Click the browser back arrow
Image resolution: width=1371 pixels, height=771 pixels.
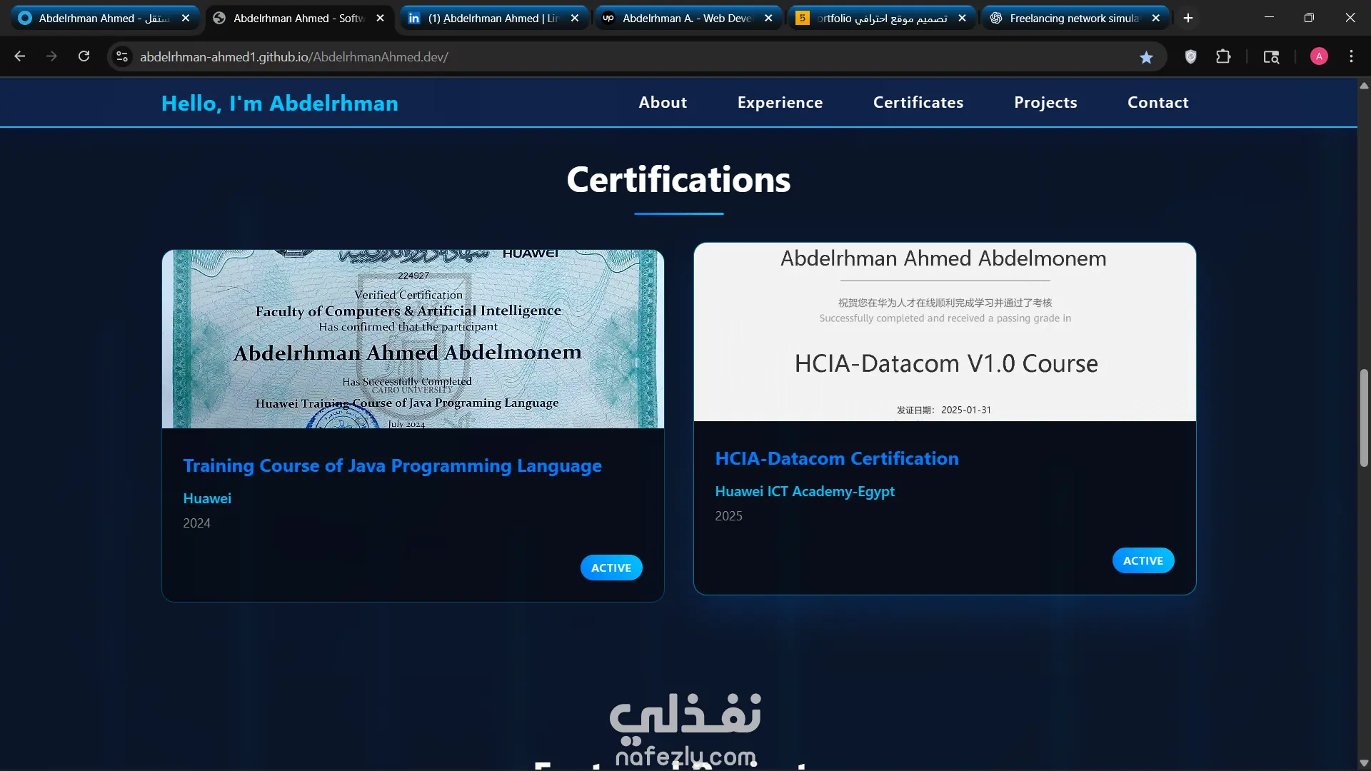click(20, 56)
